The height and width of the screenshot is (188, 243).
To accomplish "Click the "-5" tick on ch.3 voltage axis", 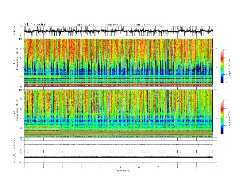I will point(21,150).
